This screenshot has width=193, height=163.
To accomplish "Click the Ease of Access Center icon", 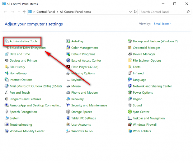I will tap(68, 60).
